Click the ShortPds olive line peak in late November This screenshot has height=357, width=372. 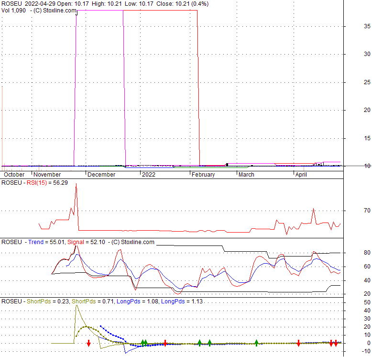pos(77,306)
